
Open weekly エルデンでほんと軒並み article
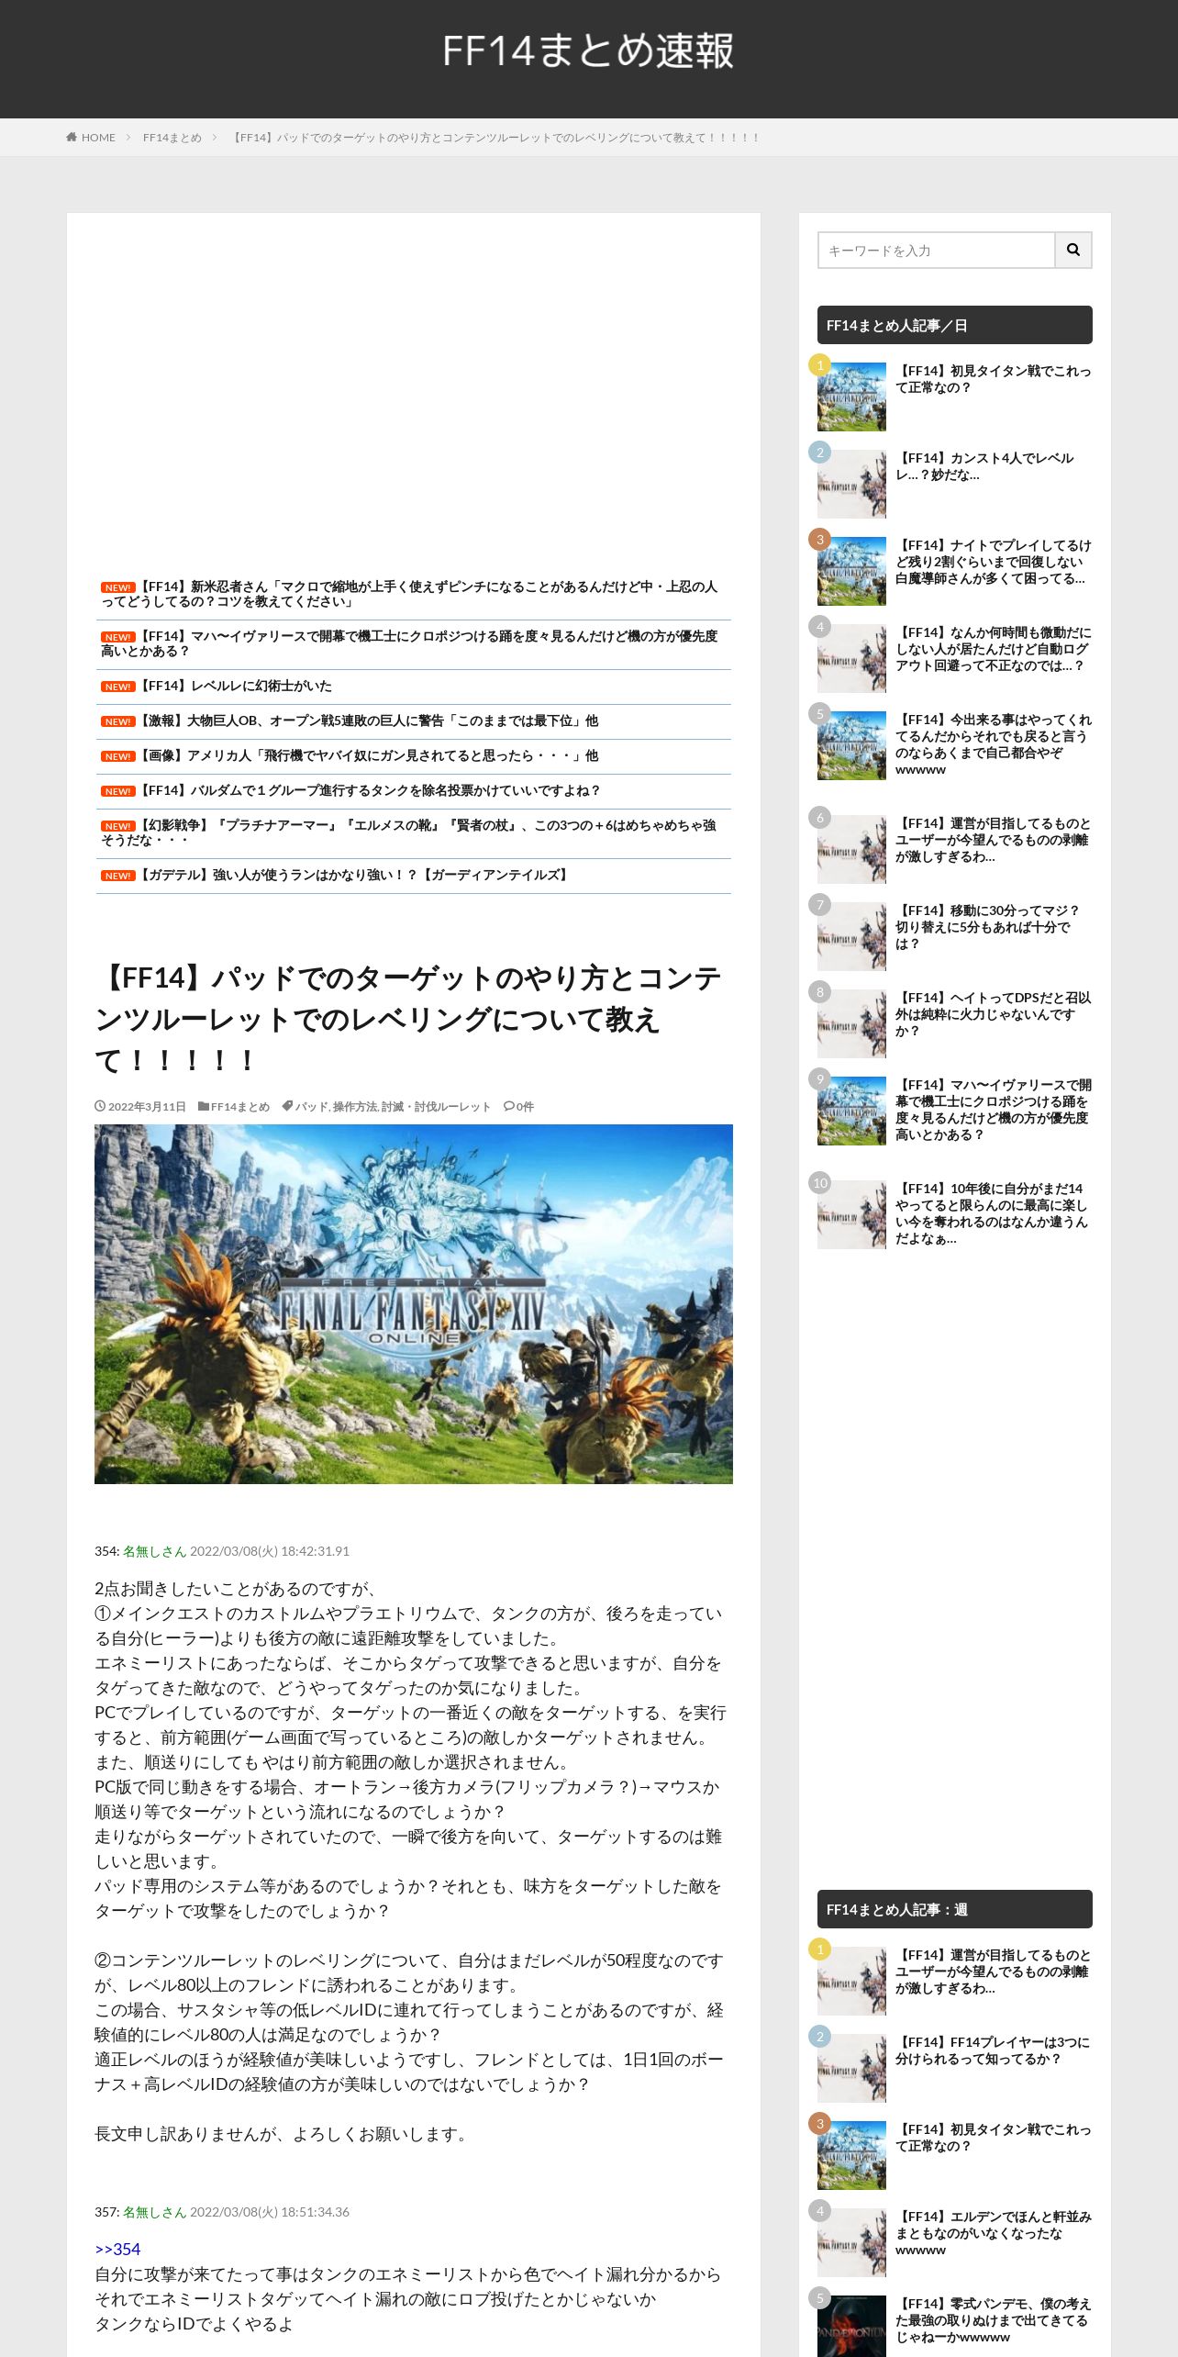click(994, 2233)
